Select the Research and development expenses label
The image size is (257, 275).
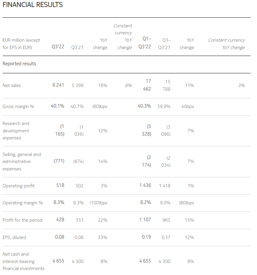point(16,131)
